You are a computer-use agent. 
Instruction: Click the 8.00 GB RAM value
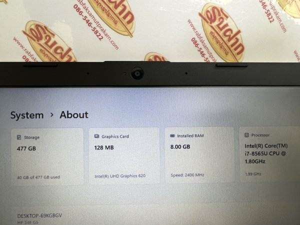point(180,147)
